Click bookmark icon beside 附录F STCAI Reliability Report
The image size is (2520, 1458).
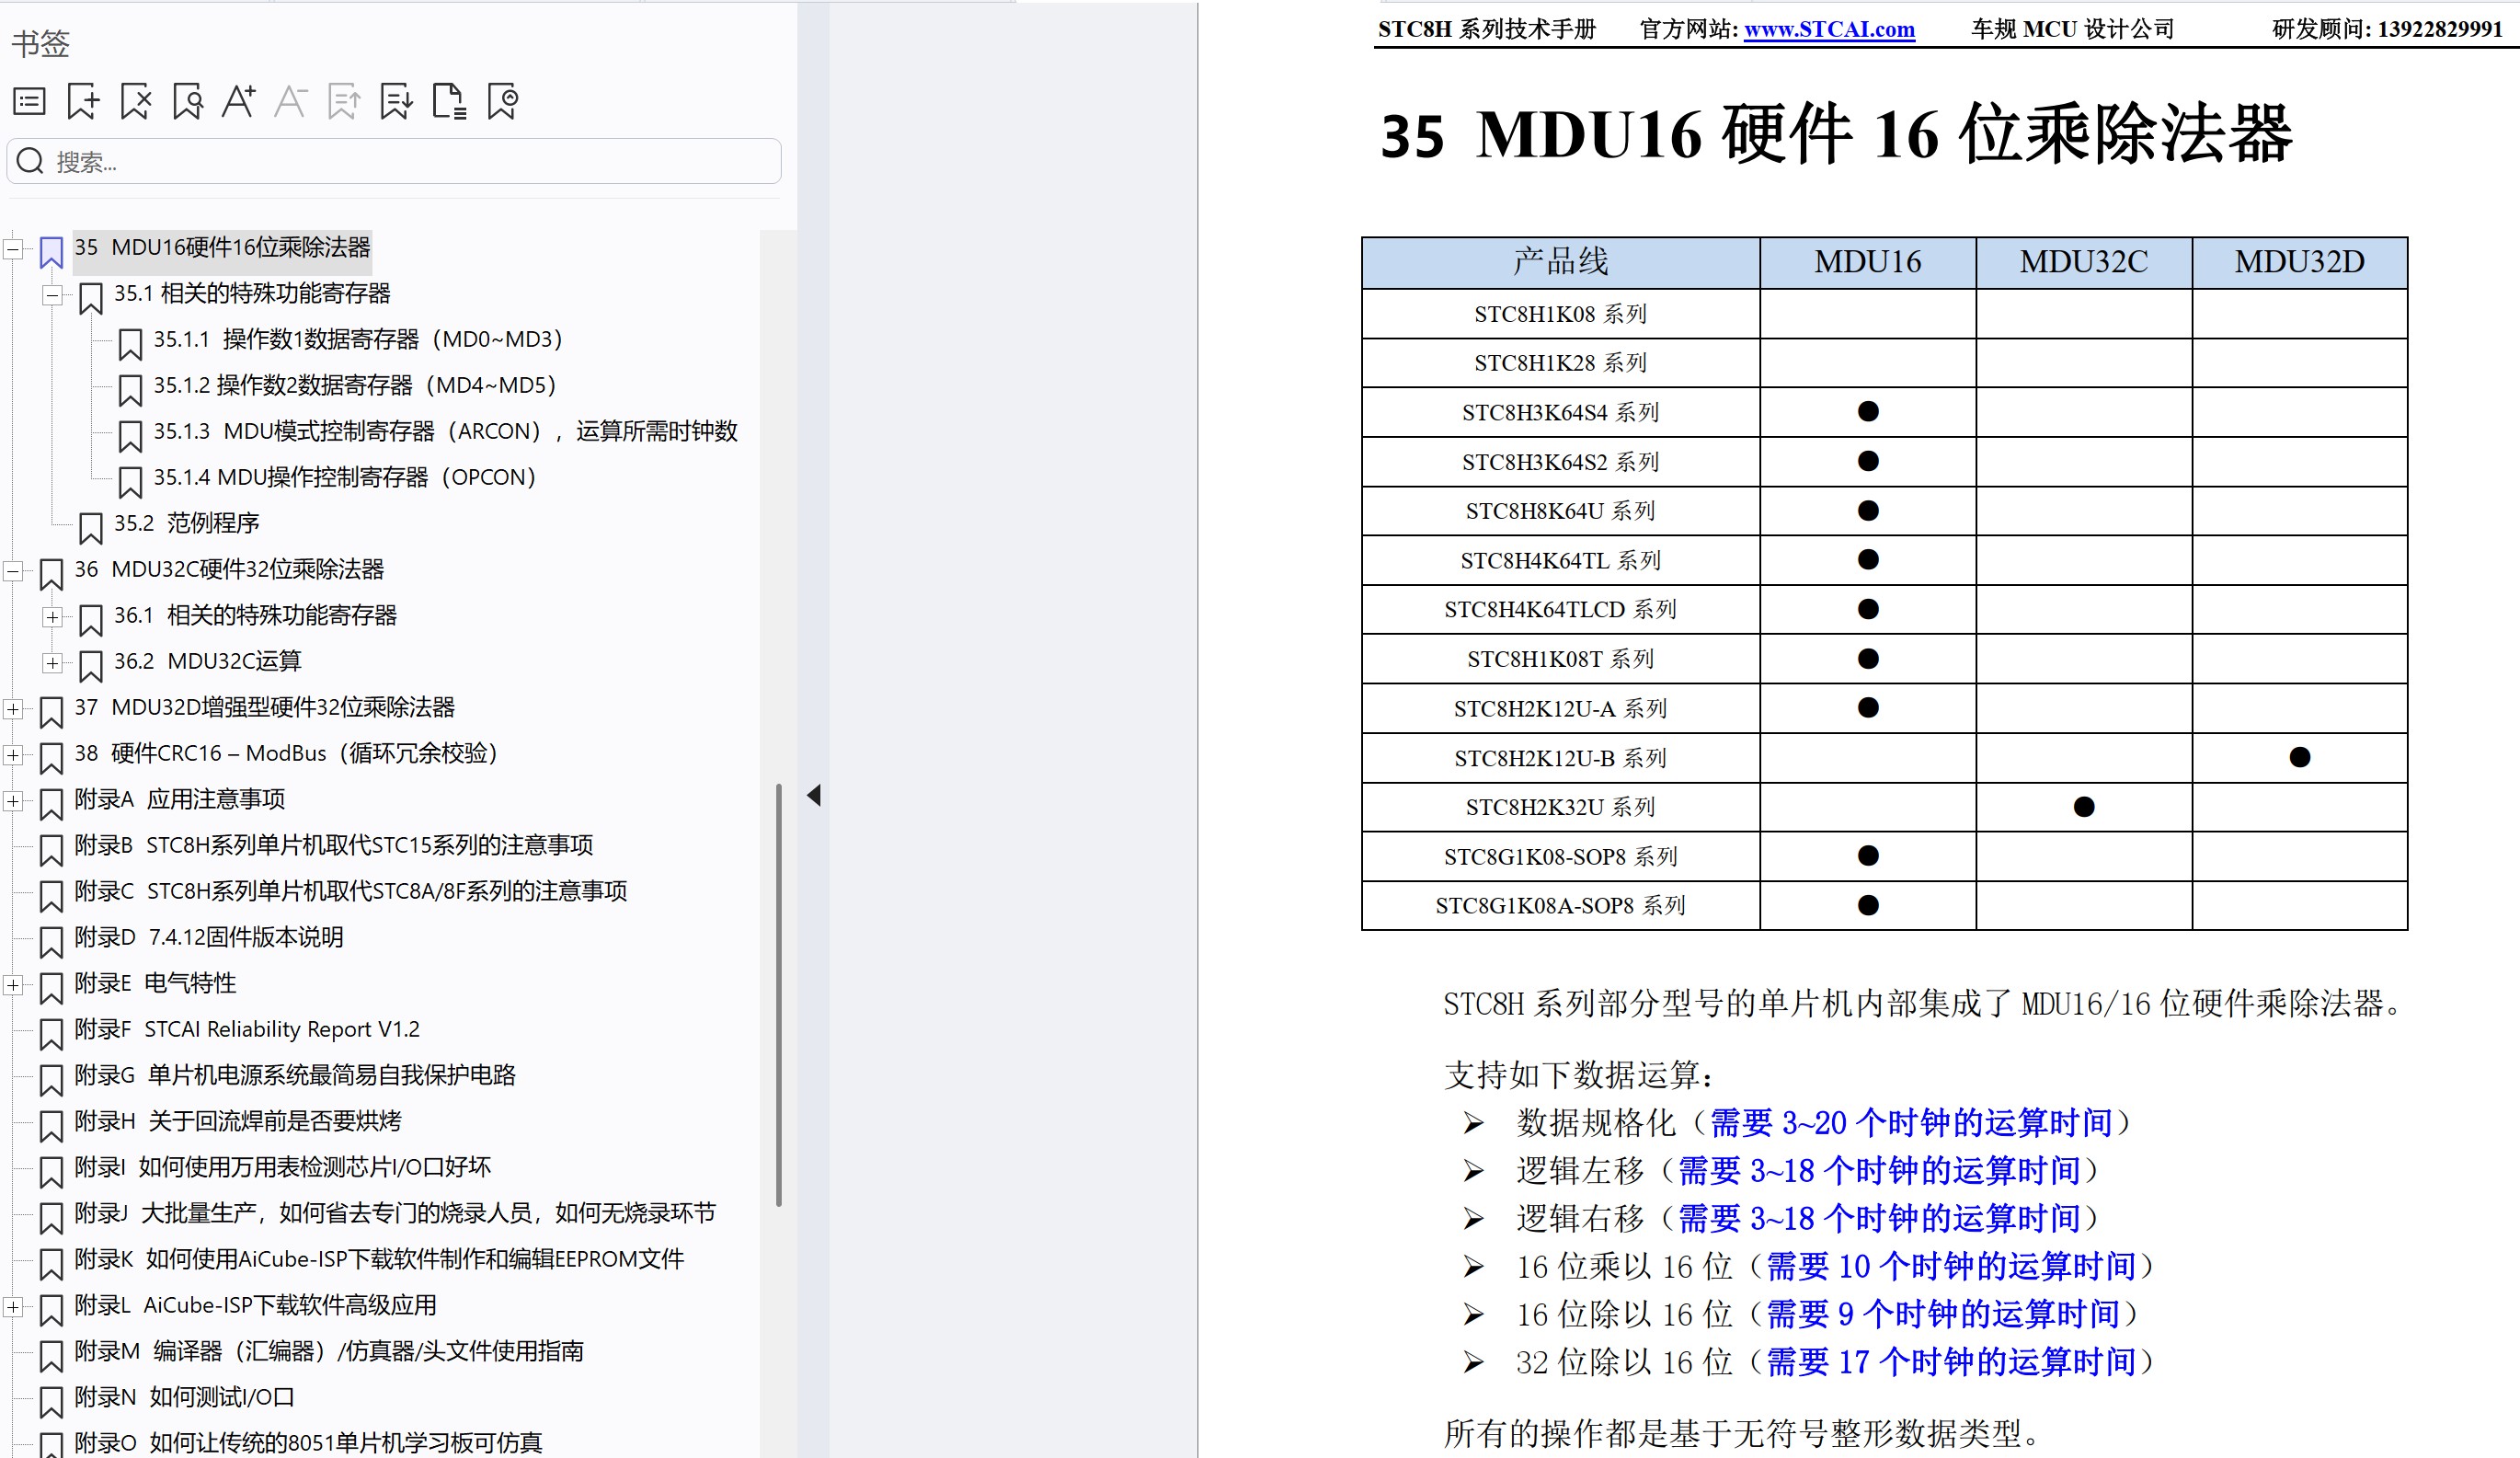51,1034
